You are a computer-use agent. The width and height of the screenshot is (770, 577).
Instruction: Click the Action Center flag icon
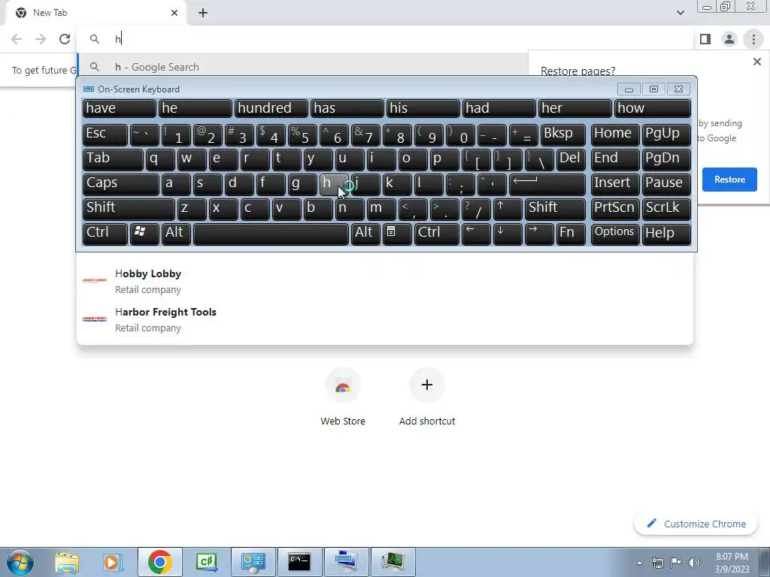[676, 563]
